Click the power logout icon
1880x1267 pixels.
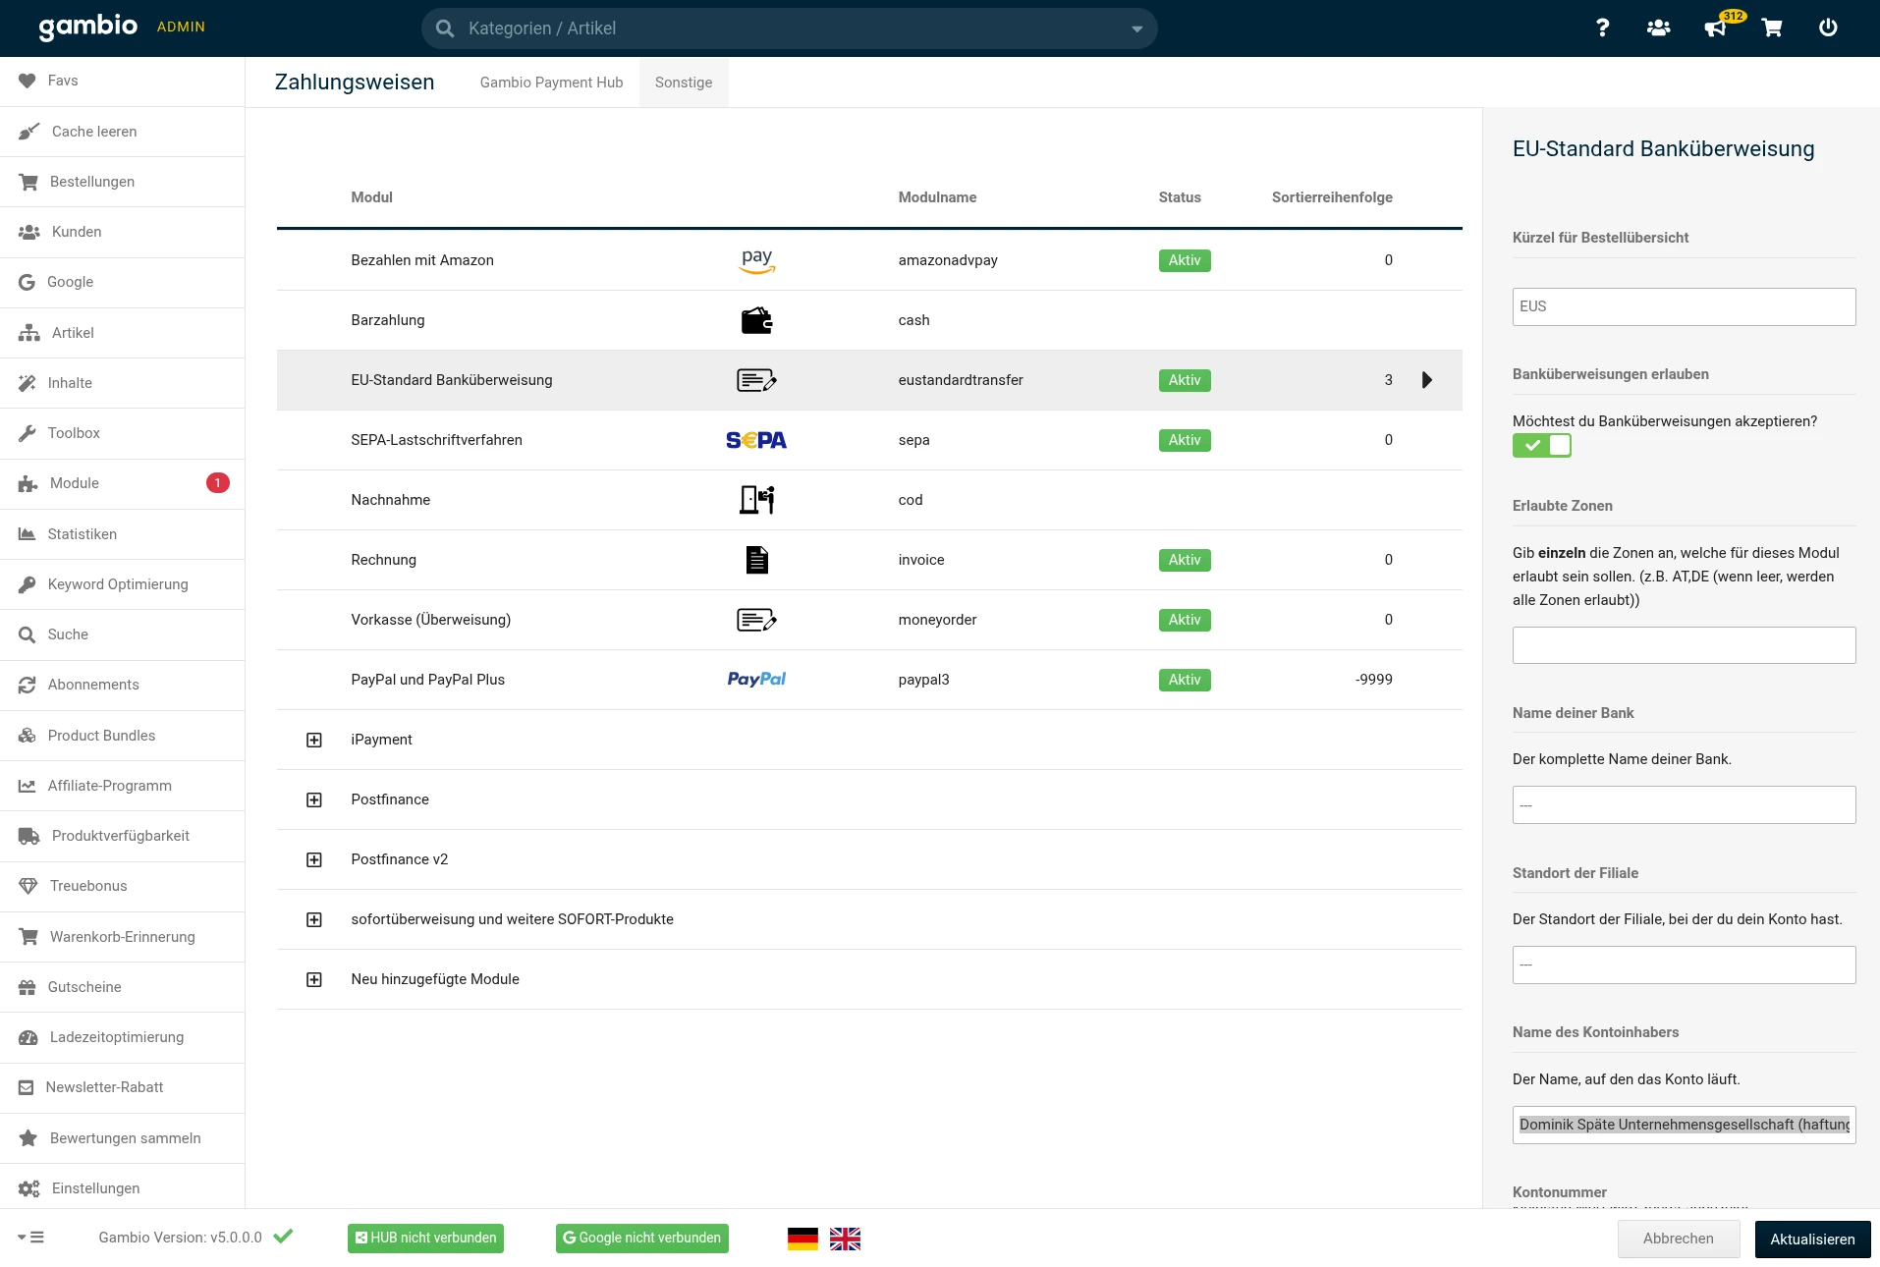coord(1828,28)
